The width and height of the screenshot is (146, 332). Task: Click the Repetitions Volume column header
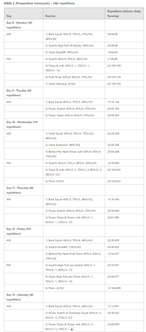pyautogui.click(x=124, y=14)
